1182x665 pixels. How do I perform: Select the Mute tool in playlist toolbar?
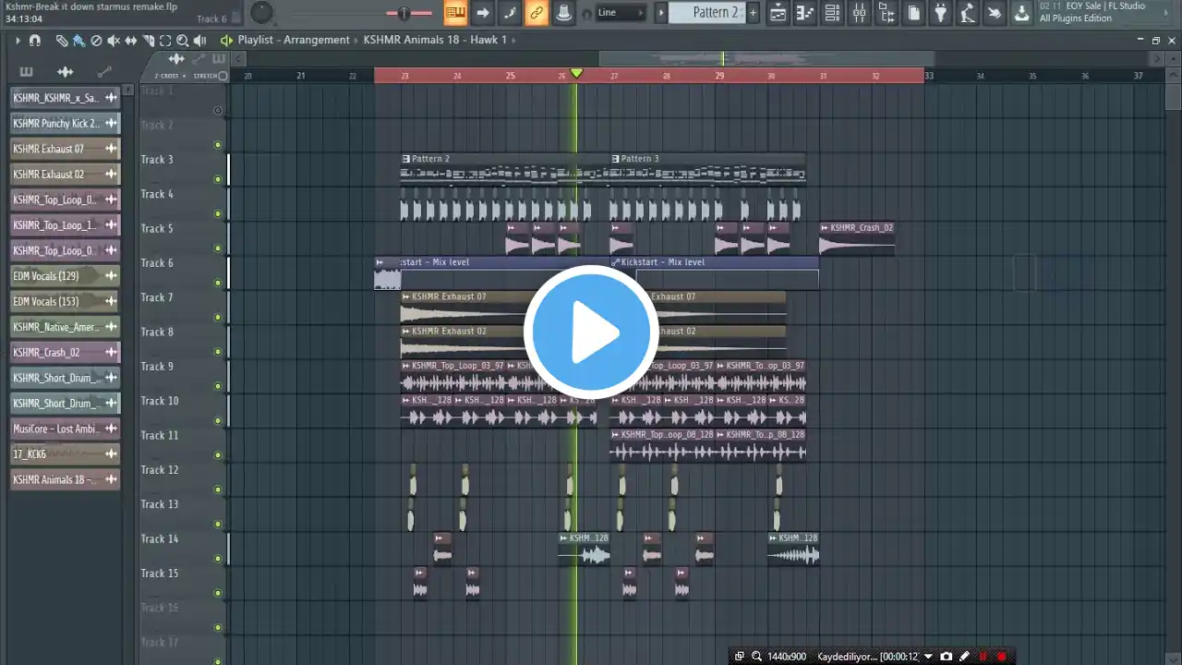[114, 41]
